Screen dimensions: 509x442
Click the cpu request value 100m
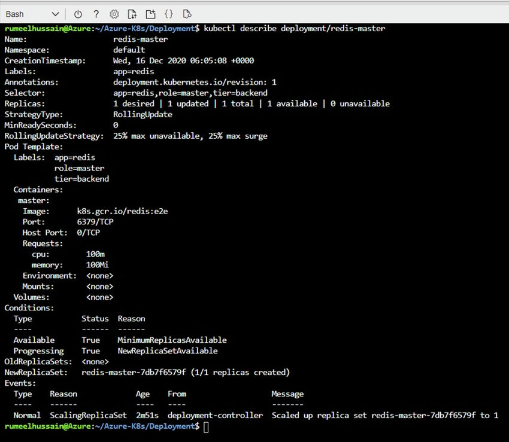coord(95,254)
